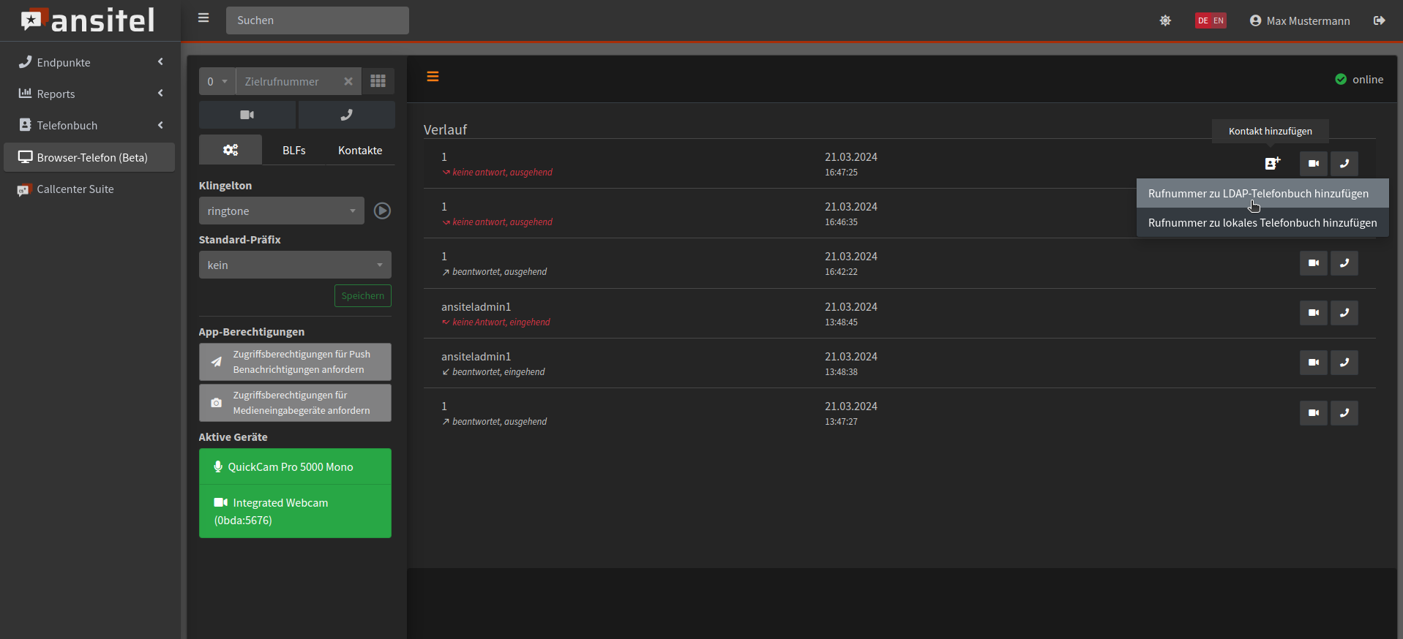1403x639 pixels.
Task: Click the dial pad grid icon
Action: pos(378,81)
